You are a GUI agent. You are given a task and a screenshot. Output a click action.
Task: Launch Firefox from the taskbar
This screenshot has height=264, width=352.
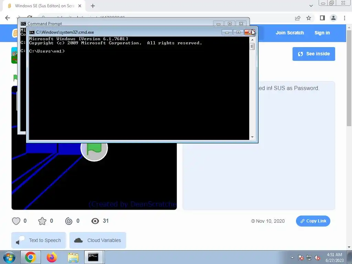pyautogui.click(x=52, y=257)
